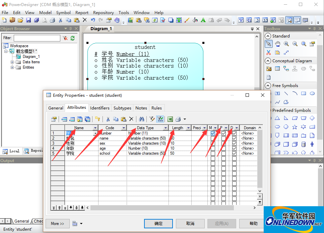
Task: Toggle Primary Identifier checkbox for age row
Action: tap(223, 148)
